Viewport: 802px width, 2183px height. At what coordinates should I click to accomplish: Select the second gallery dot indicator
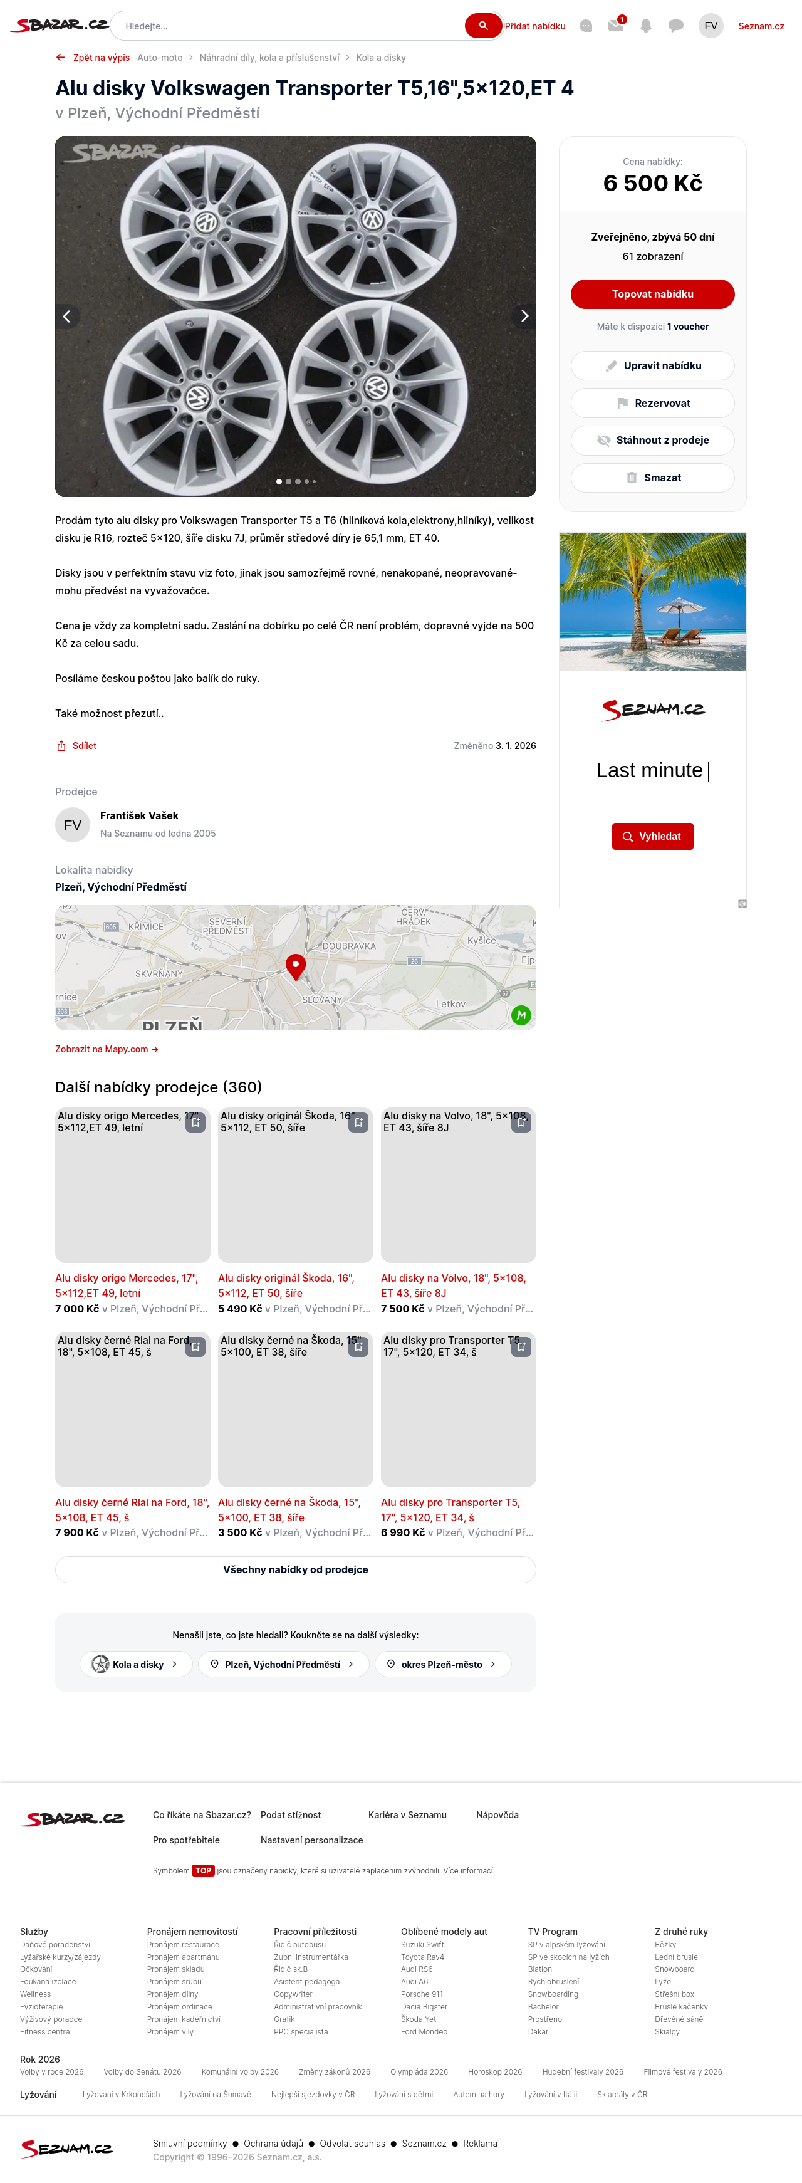pos(288,481)
